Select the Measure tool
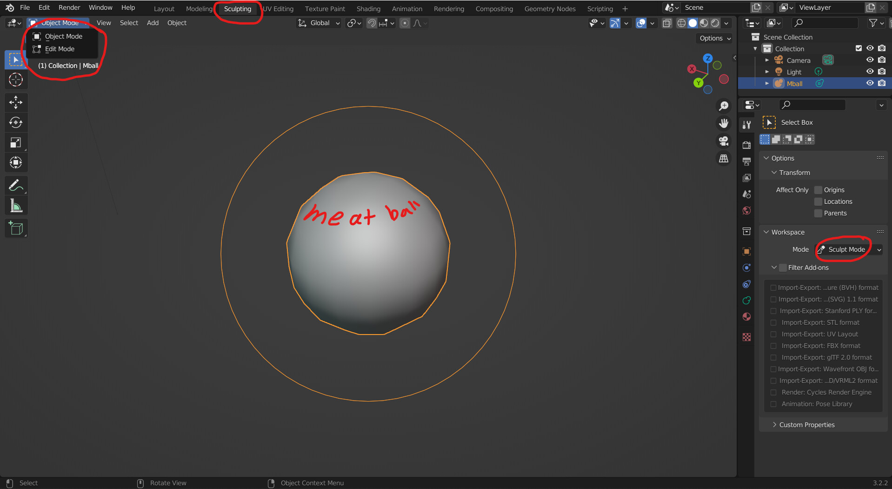Image resolution: width=892 pixels, height=489 pixels. (16, 205)
